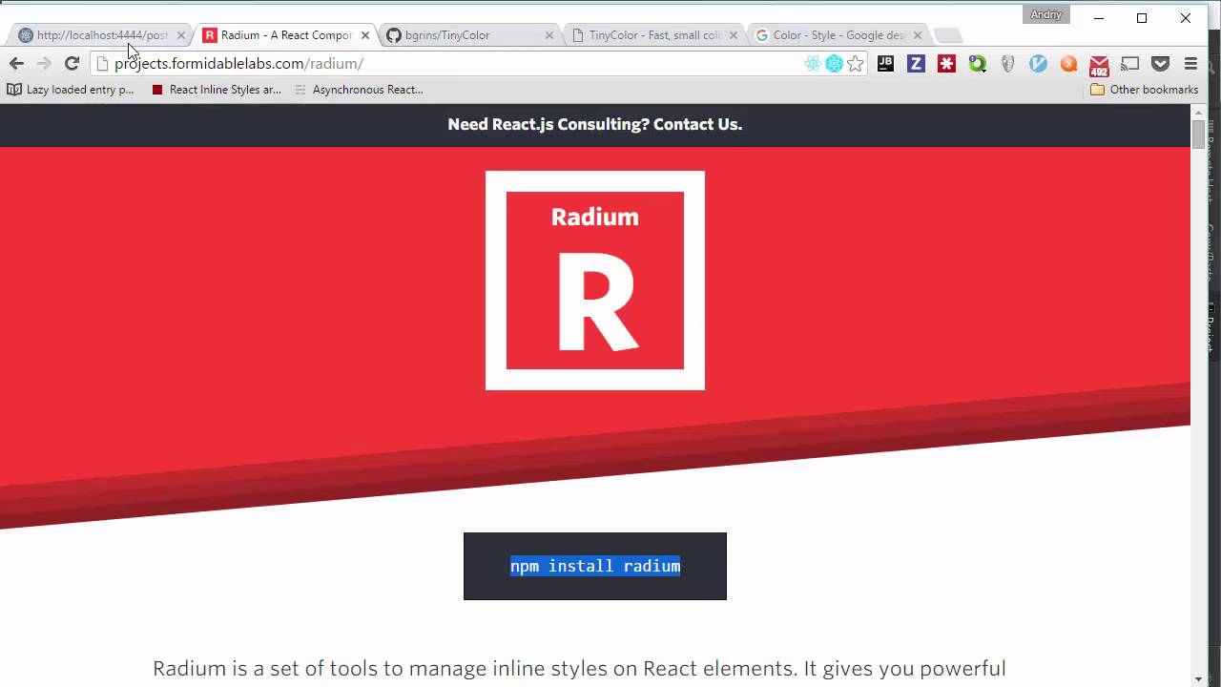The height and width of the screenshot is (687, 1221).
Task: Switch to the bgrins/TinyColor GitHub tab
Action: [446, 35]
